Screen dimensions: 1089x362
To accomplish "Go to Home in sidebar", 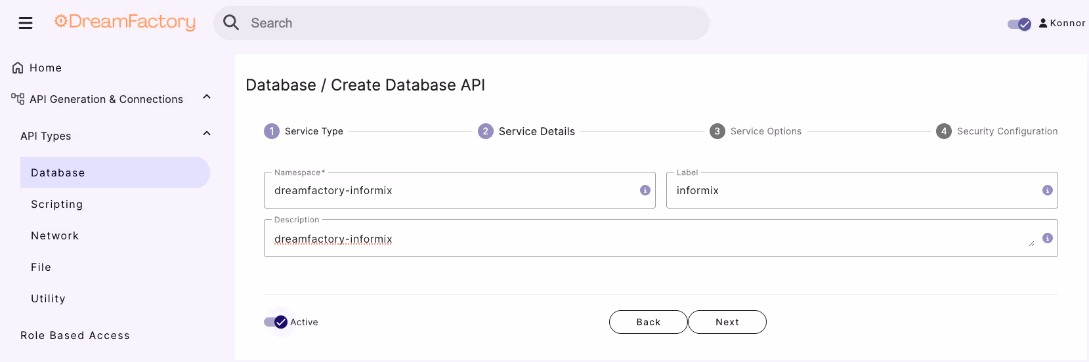I will coord(46,68).
